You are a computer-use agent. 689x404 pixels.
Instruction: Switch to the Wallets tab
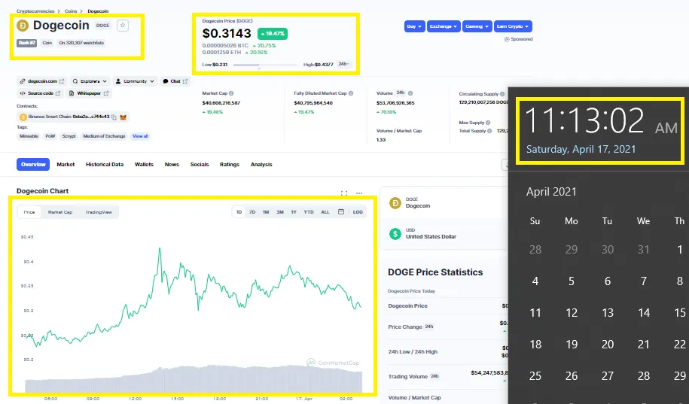[144, 164]
